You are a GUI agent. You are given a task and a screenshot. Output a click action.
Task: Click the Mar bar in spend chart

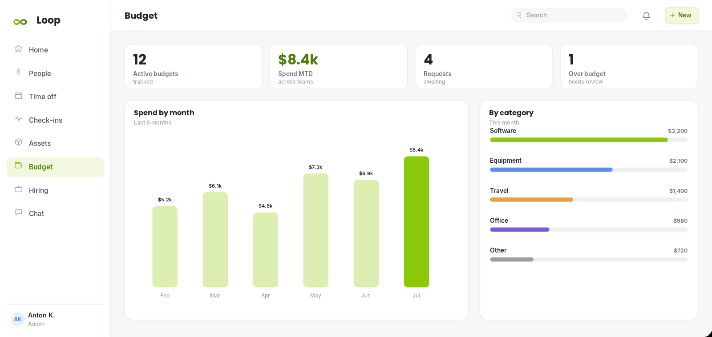215,240
